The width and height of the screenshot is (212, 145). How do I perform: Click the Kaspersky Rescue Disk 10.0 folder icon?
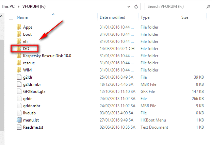(x=19, y=56)
